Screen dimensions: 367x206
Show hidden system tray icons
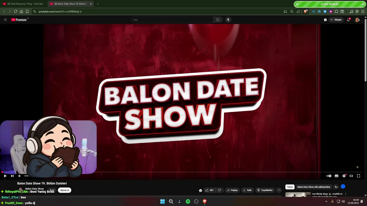326,201
